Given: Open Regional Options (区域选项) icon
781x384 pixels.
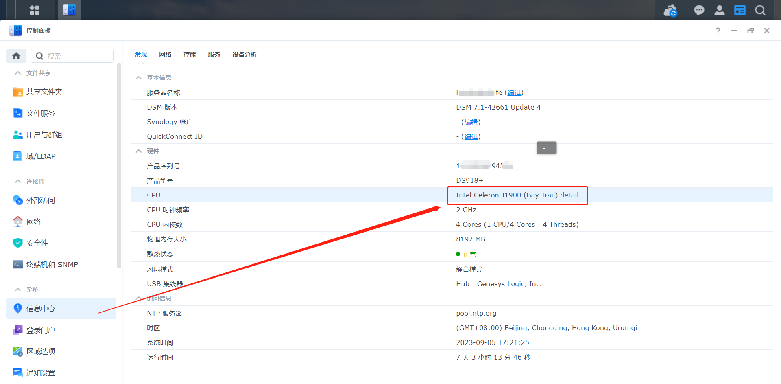Looking at the screenshot, I should (x=18, y=351).
